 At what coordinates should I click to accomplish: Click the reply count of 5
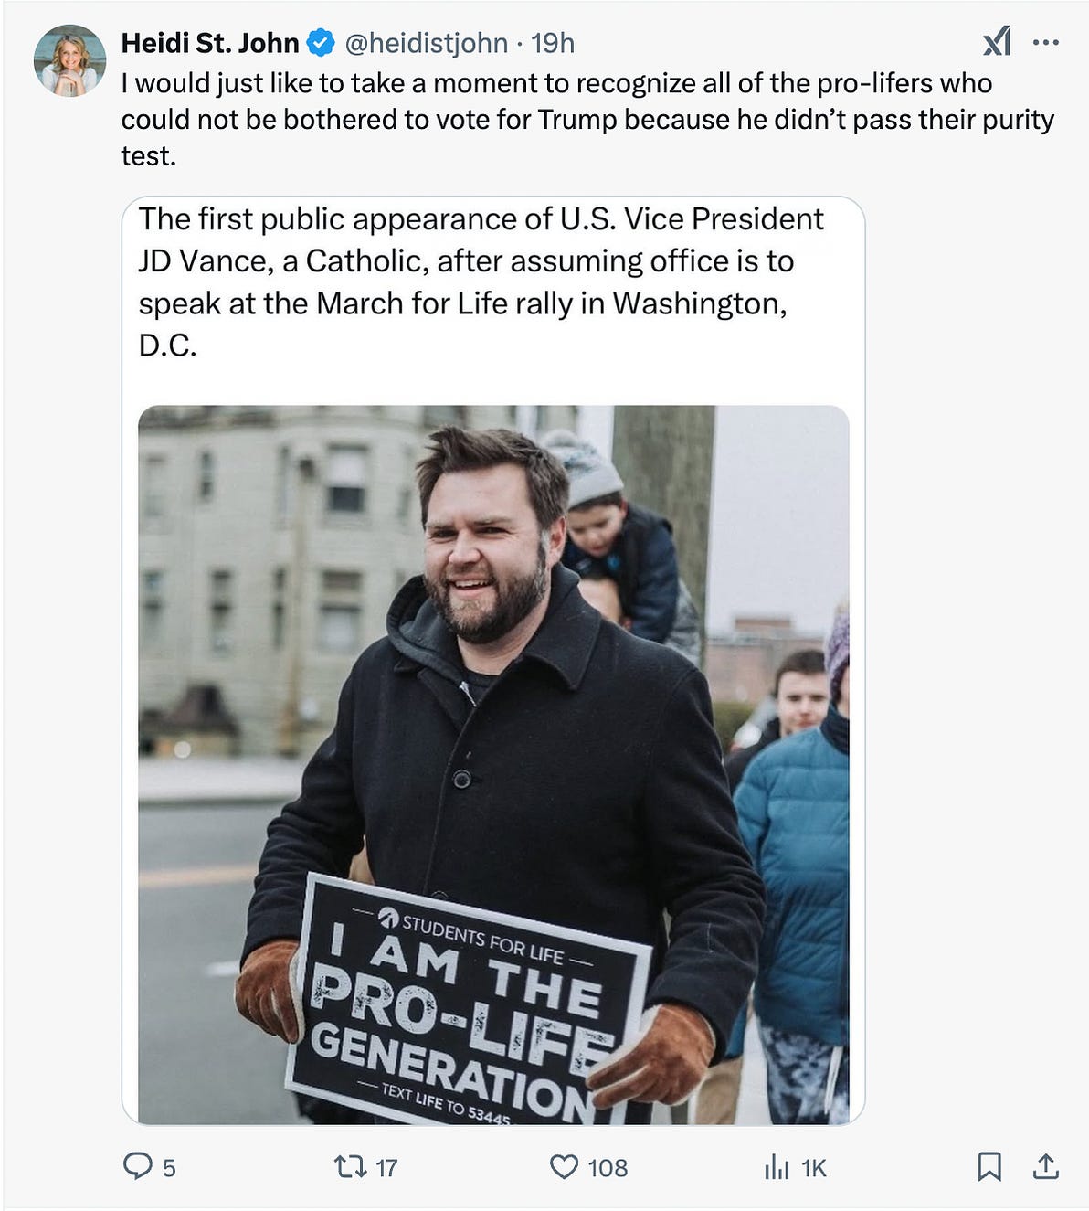click(169, 1168)
